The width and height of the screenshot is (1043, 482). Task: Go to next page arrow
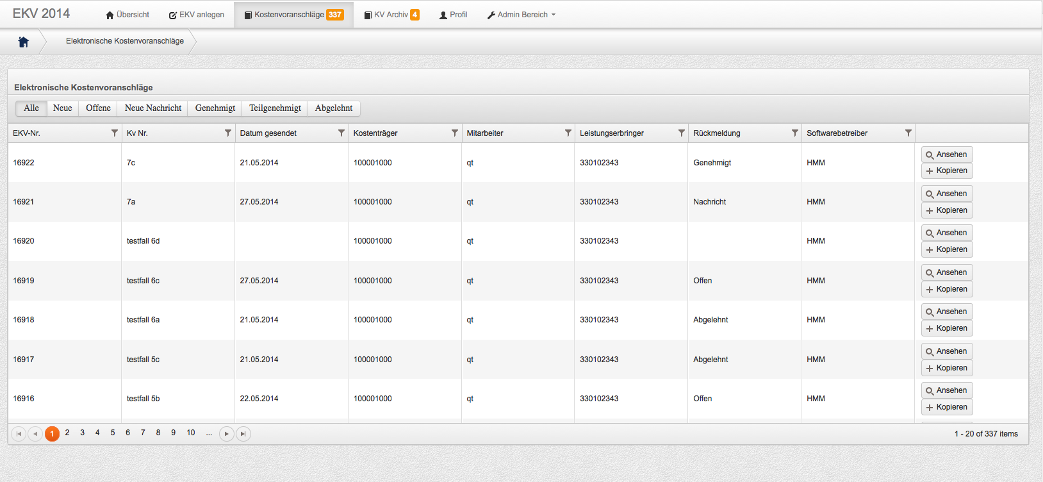tap(226, 434)
